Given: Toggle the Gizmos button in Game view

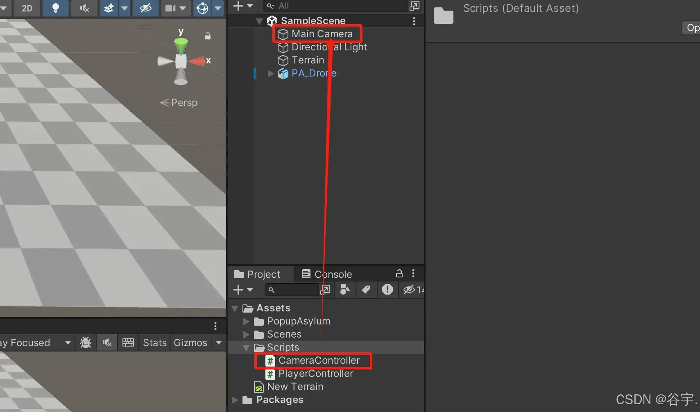Looking at the screenshot, I should [190, 342].
